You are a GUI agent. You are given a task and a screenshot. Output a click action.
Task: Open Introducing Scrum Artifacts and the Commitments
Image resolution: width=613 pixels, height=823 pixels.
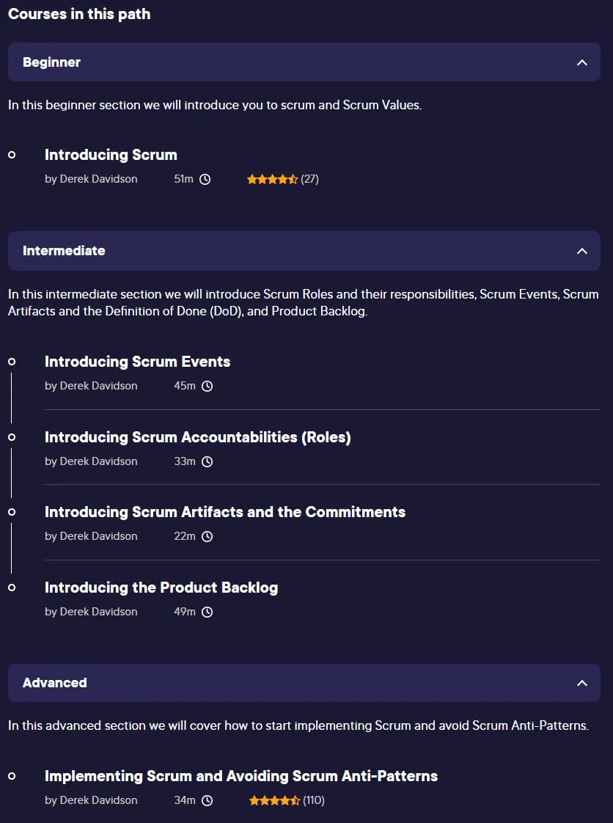tap(225, 512)
